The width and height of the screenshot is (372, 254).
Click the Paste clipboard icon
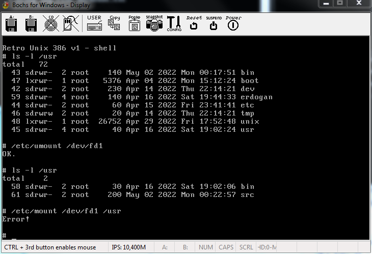pos(135,23)
